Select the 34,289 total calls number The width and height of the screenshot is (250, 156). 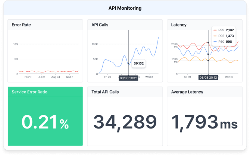point(125,122)
